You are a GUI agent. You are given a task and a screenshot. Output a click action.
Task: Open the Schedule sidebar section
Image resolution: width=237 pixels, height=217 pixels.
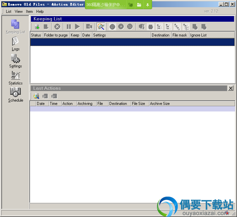[x=15, y=95]
